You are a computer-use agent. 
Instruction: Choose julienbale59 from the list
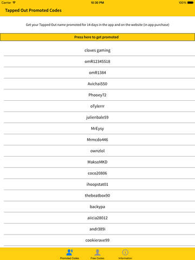click(97, 118)
